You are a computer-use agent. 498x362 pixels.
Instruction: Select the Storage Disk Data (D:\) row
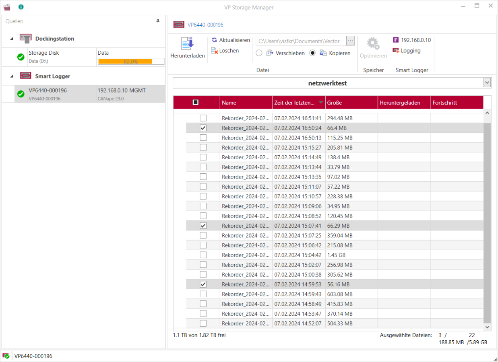click(x=83, y=57)
